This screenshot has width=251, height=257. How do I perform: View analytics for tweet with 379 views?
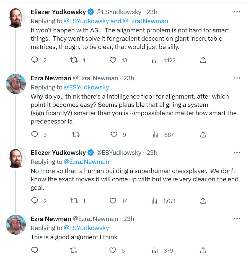coord(155,250)
